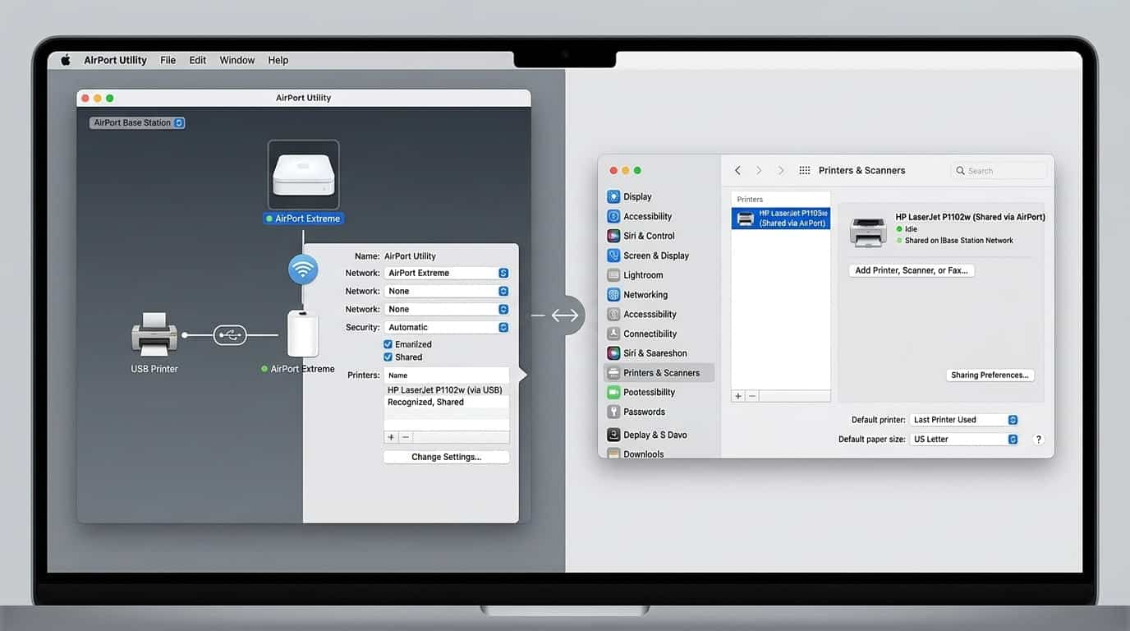The image size is (1130, 631).
Task: Click the Printers list header
Action: click(781, 199)
